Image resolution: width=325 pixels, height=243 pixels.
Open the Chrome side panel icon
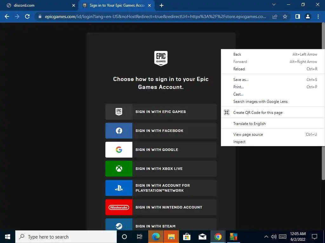298,16
